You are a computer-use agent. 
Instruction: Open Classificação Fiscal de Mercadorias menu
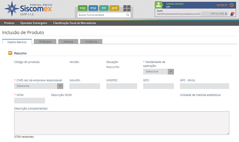[x=75, y=23]
